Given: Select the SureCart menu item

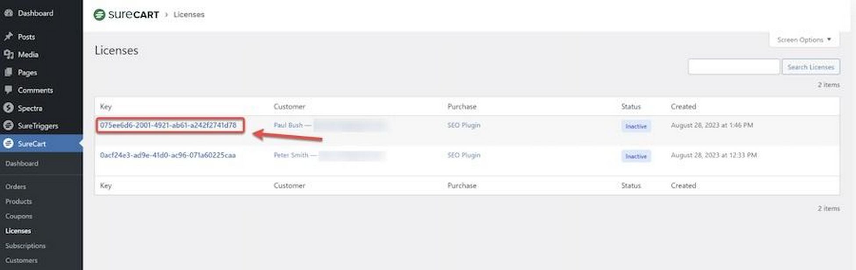Looking at the screenshot, I should click(x=41, y=144).
